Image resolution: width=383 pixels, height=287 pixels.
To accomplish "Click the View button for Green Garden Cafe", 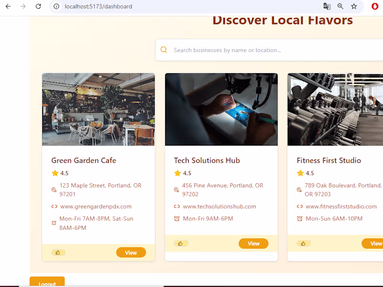I will pos(131,252).
